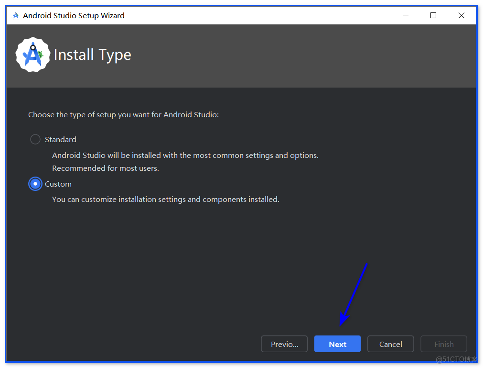The width and height of the screenshot is (483, 368).
Task: Click the Install Type heading
Action: click(93, 54)
